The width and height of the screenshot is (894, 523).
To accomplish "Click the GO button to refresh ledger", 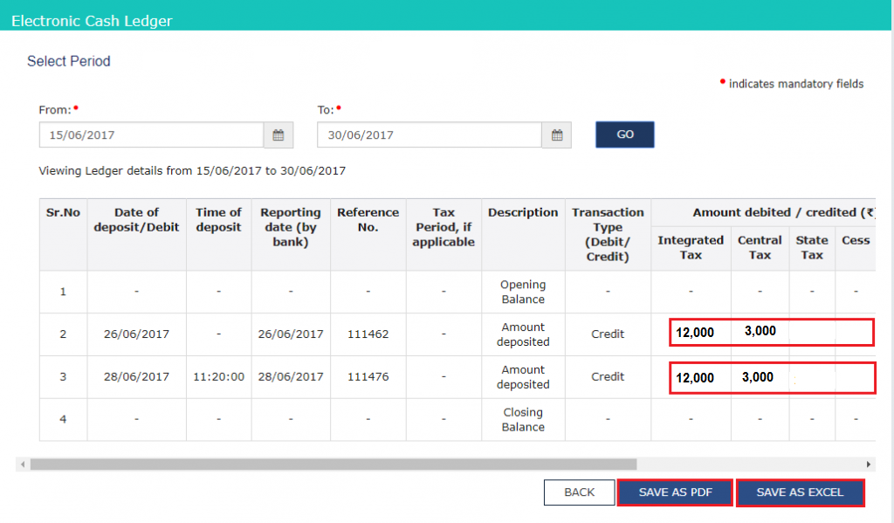I will click(x=624, y=135).
